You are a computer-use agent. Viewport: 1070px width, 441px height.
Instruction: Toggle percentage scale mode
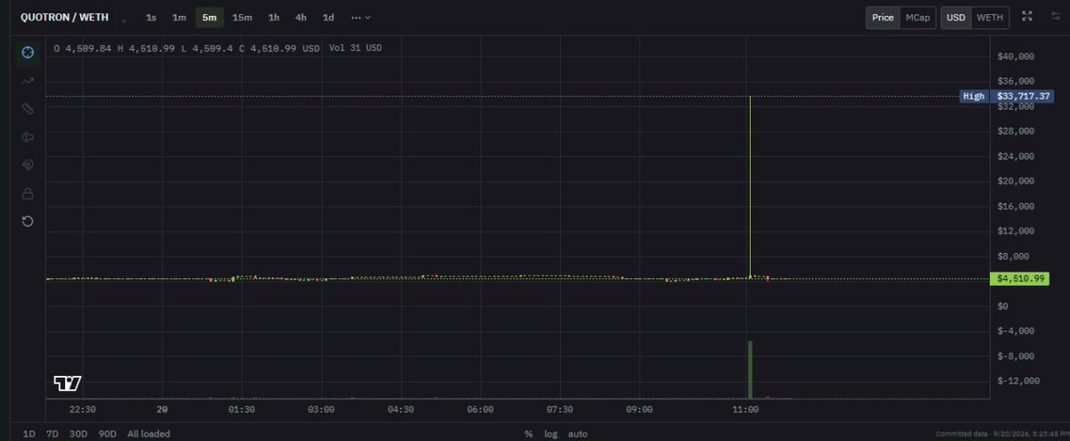(528, 434)
